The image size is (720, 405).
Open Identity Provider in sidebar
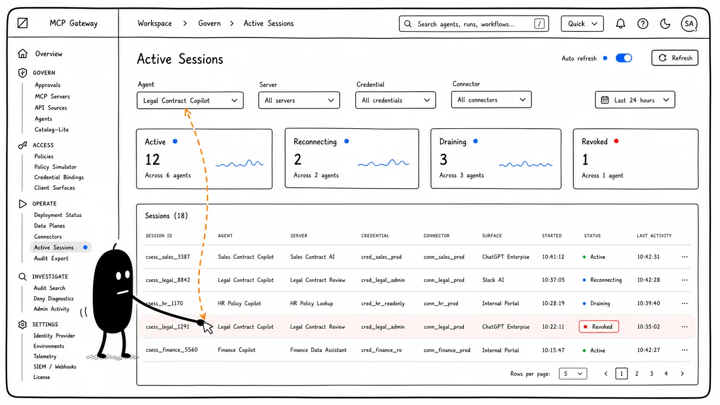54,336
